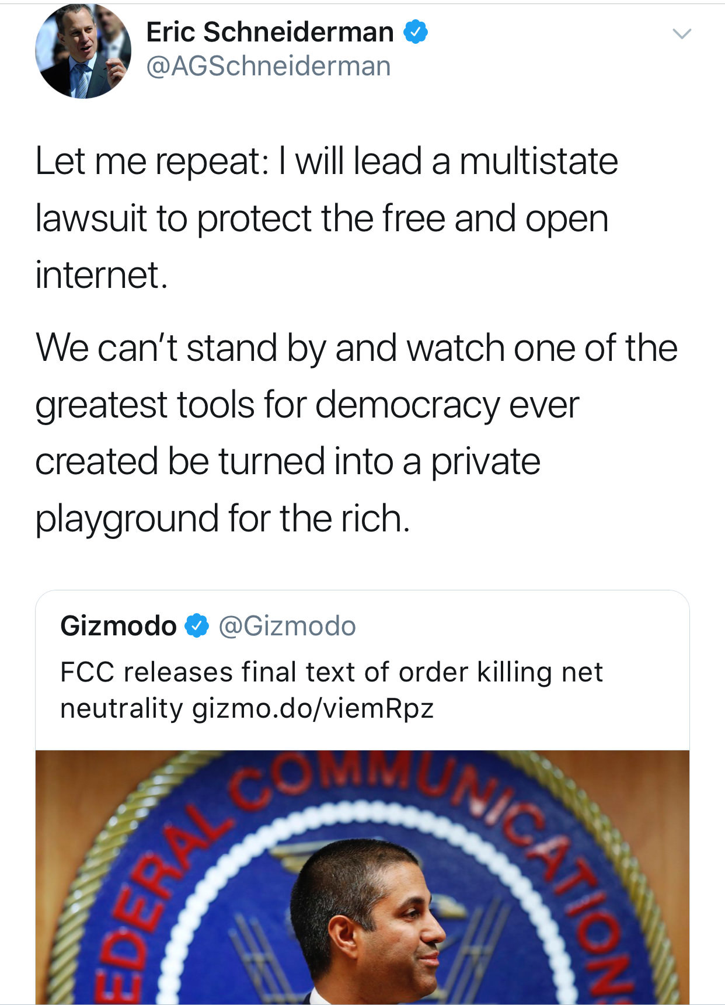
Task: Click the blue verified badge beside Eric Schneiderman
Action: [416, 32]
